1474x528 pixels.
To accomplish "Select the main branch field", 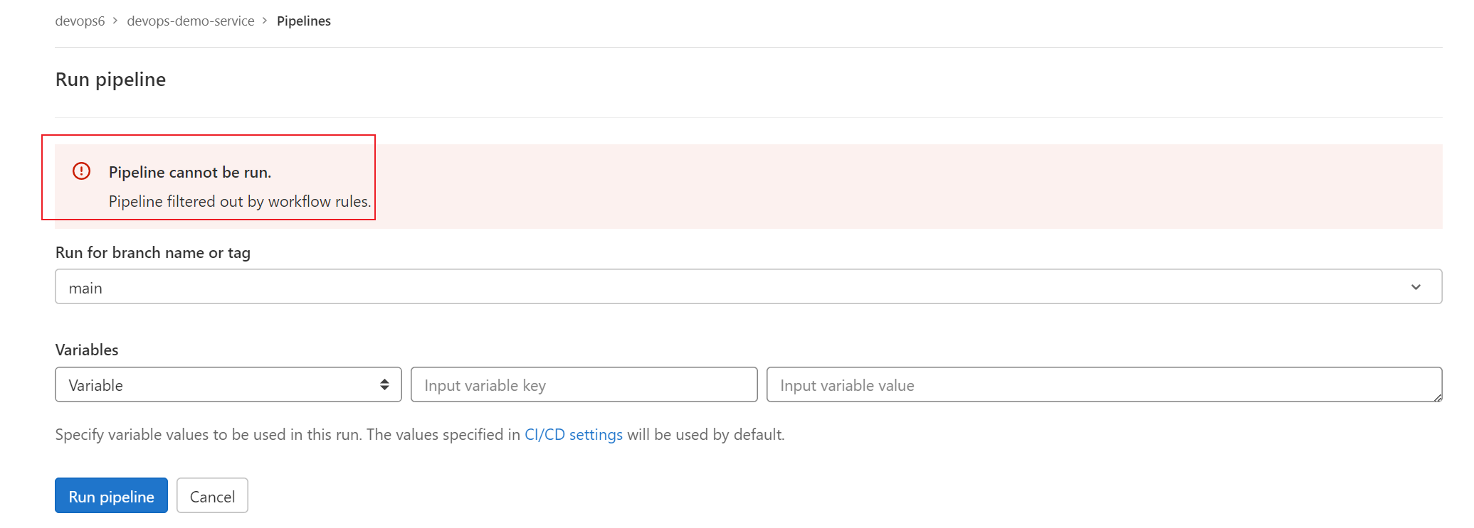I will coord(748,286).
